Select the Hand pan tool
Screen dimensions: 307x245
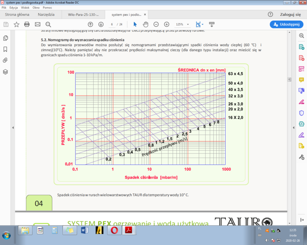(x=145, y=24)
